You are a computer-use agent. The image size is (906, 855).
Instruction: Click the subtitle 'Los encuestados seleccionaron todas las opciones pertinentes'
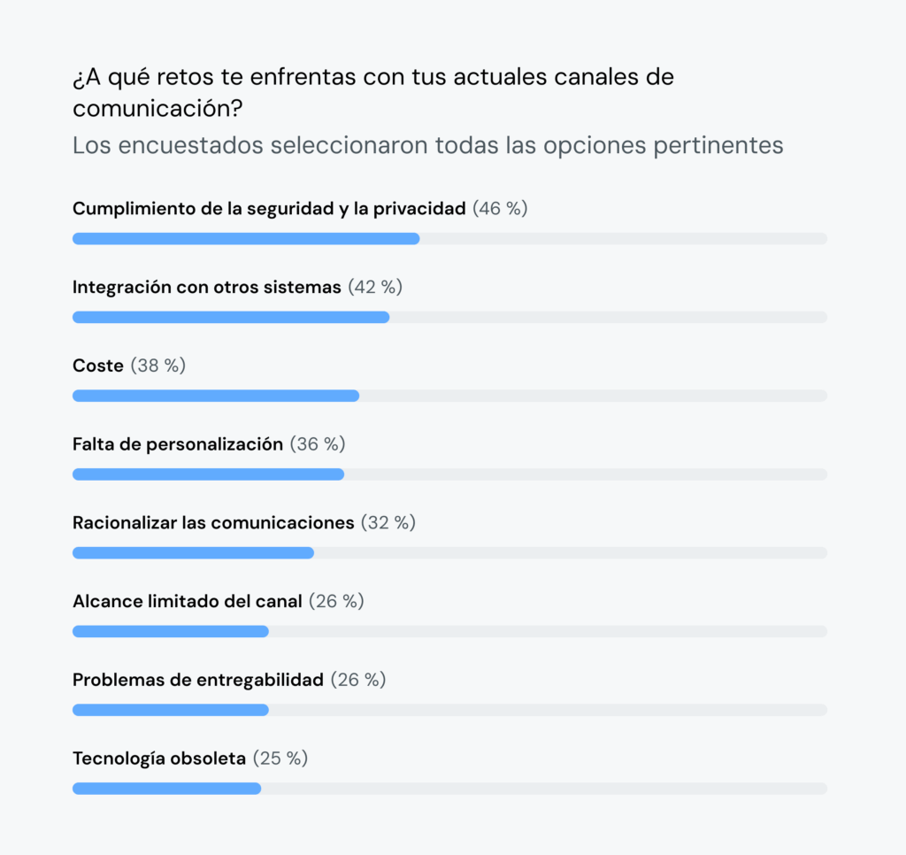(x=427, y=145)
